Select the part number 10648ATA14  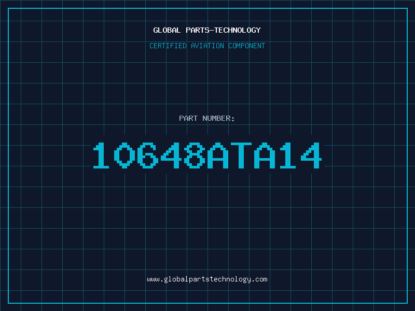(x=207, y=155)
